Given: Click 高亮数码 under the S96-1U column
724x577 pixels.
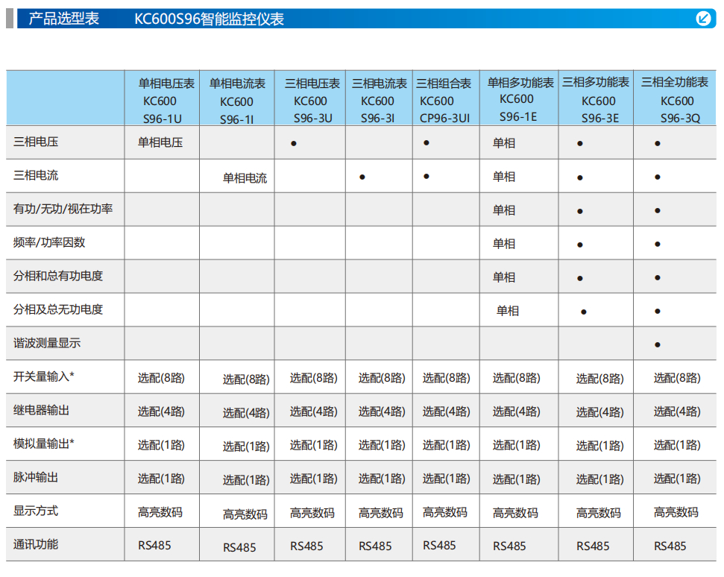Looking at the screenshot, I should tap(160, 512).
